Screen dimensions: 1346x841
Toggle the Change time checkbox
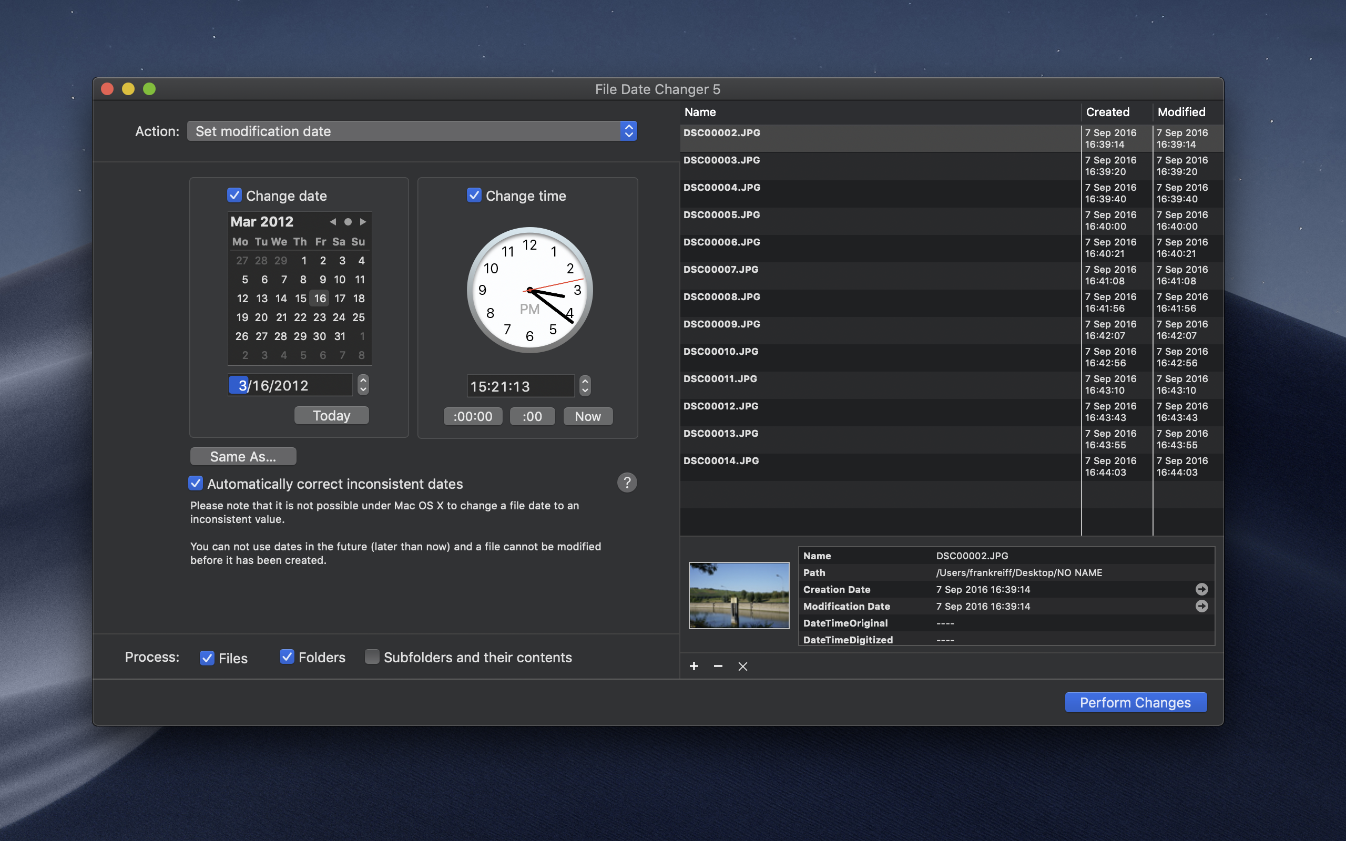(474, 195)
